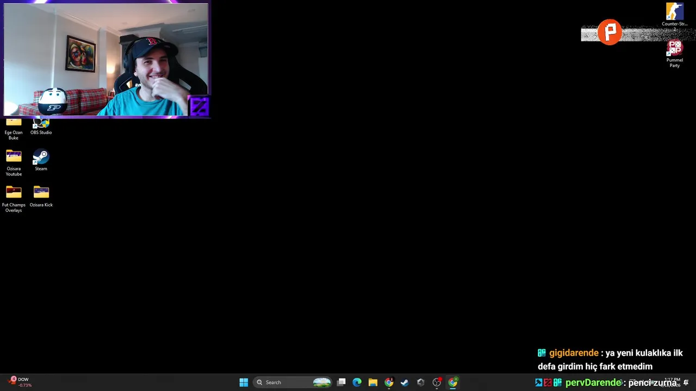696x391 pixels.
Task: Open the notification bell in the system tray
Action: 686,382
